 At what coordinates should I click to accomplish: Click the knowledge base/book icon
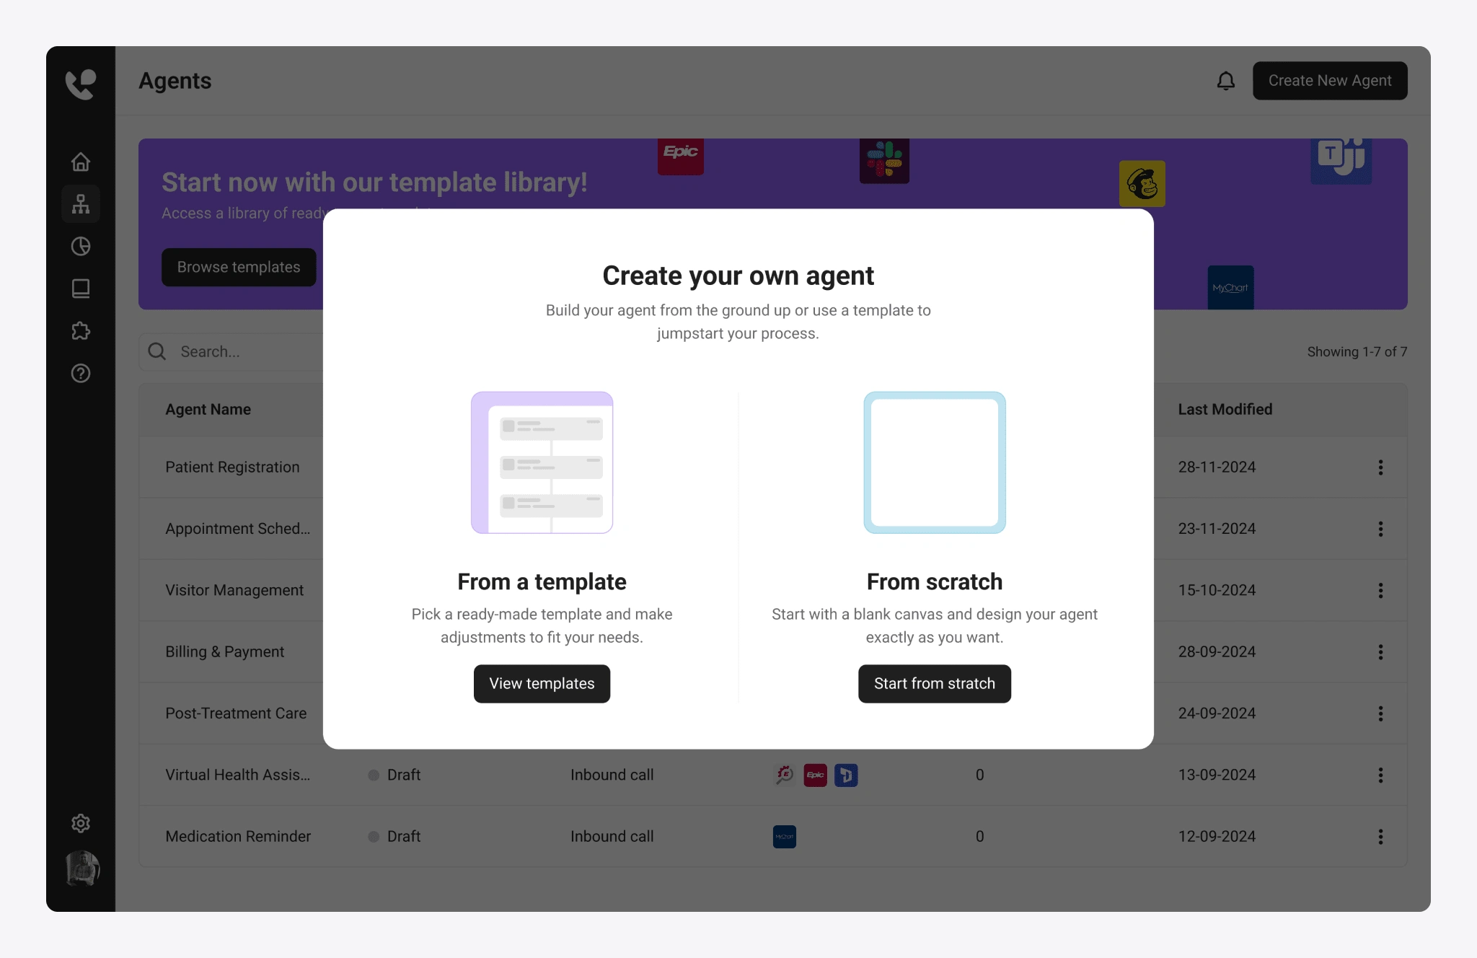[x=81, y=289]
